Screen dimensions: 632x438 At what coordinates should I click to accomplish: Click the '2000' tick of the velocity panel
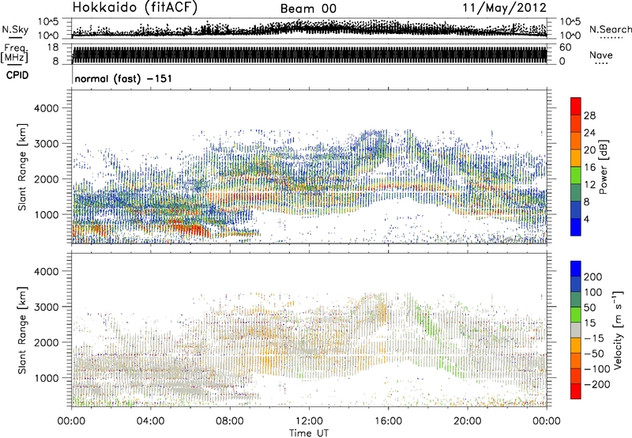(47, 342)
